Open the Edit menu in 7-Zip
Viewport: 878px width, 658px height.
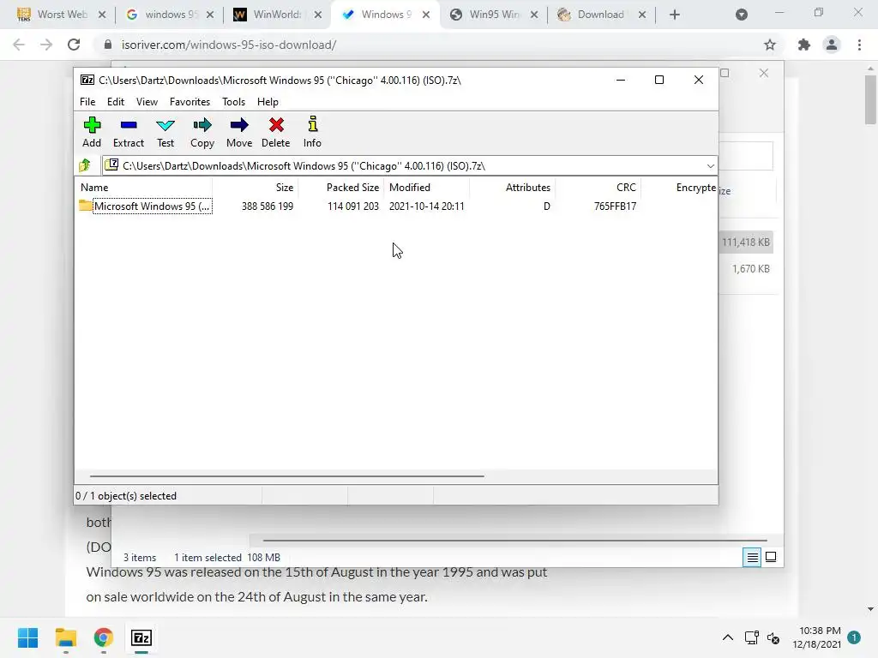point(116,102)
